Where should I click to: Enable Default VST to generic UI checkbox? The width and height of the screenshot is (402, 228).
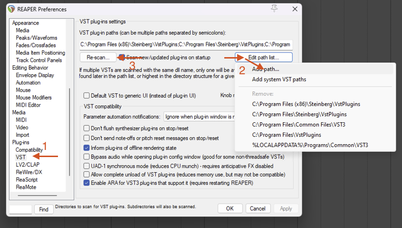click(86, 95)
